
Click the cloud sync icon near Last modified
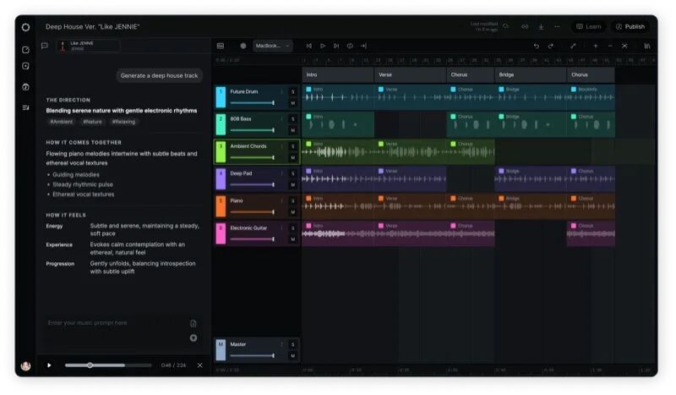click(506, 26)
